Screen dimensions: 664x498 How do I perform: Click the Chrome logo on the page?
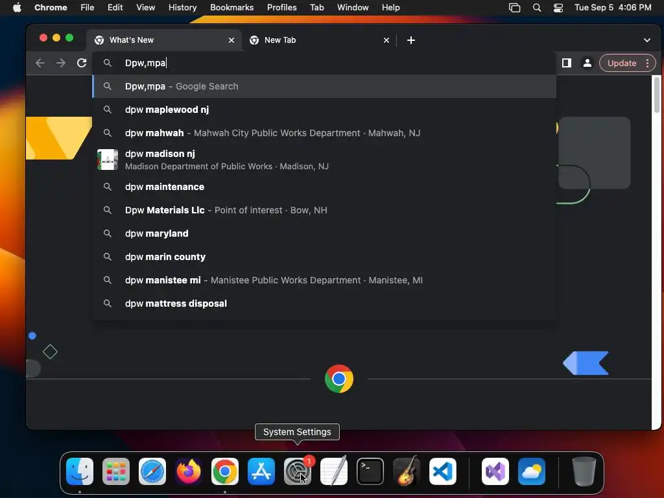(x=338, y=379)
